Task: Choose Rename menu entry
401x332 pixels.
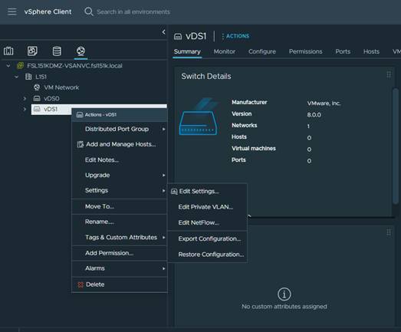Action: tap(120, 222)
